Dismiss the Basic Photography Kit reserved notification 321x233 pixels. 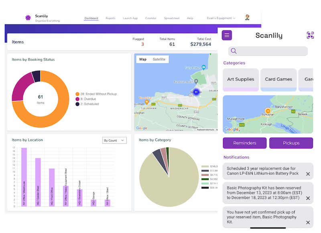tap(308, 198)
